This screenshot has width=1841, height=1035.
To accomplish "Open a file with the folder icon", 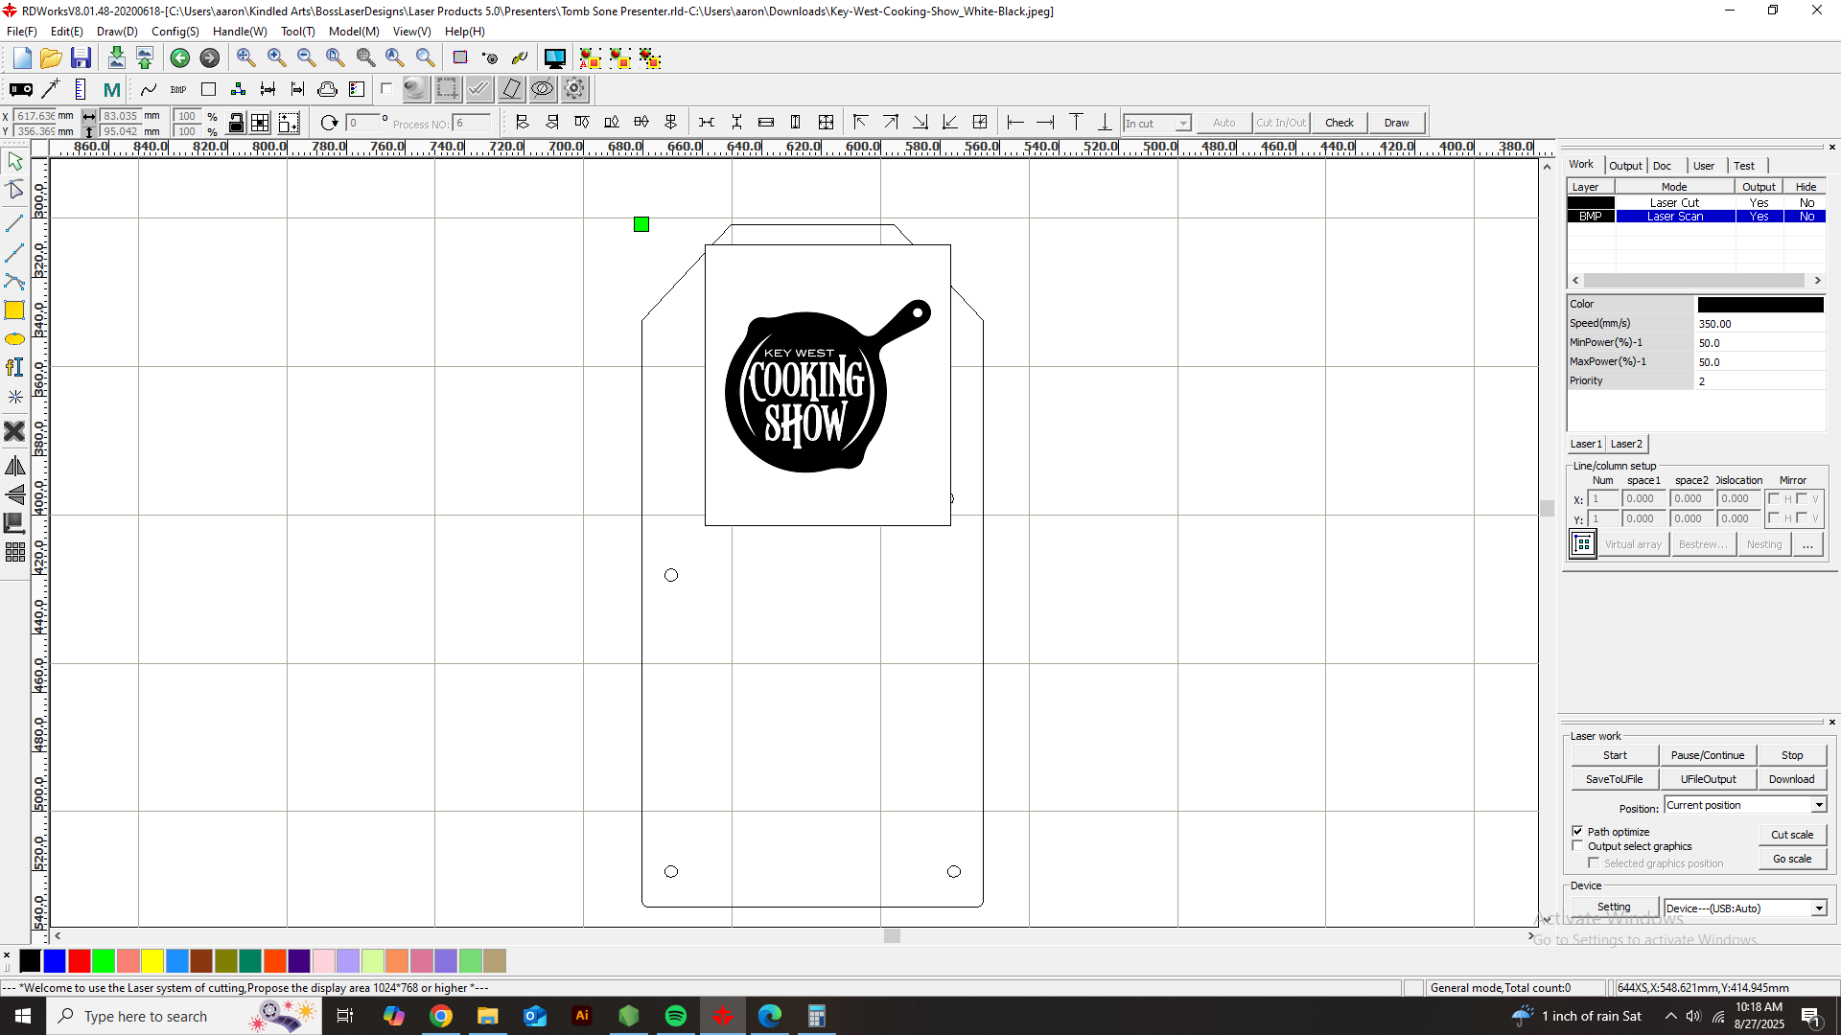I will coord(51,58).
